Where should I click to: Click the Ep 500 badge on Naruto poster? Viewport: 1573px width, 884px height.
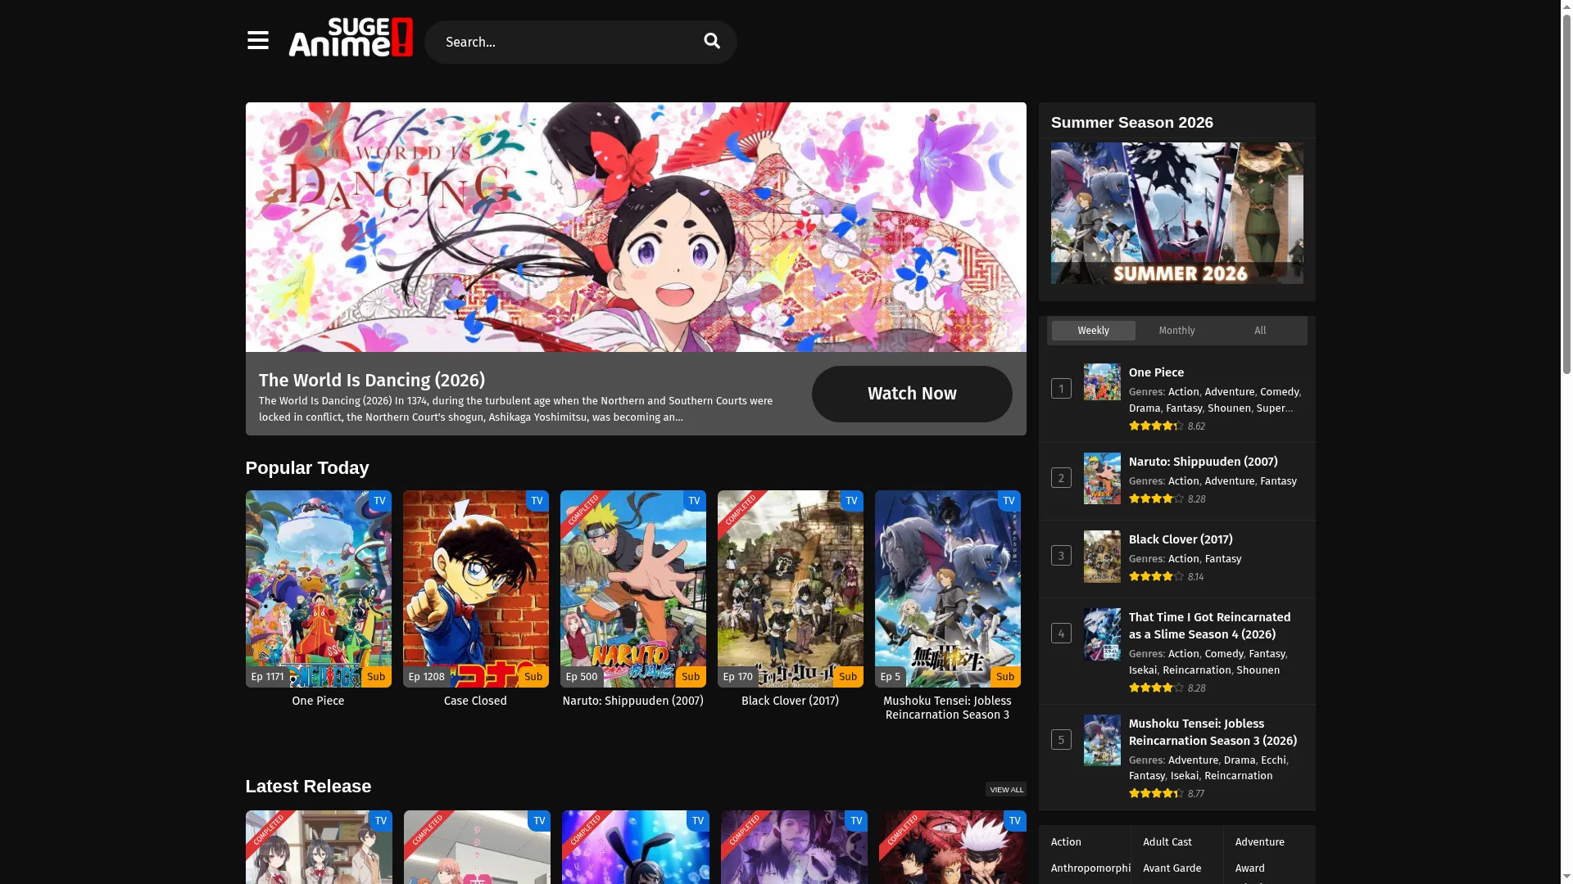tap(582, 677)
